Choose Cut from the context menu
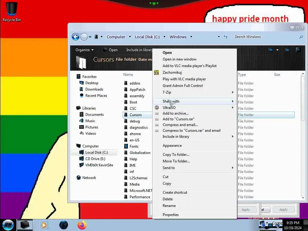The width and height of the screenshot is (308, 231). [x=166, y=177]
